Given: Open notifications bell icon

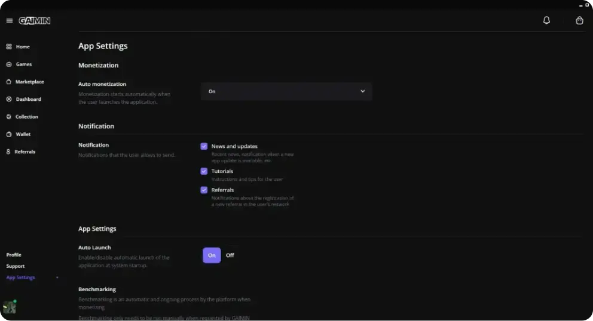Looking at the screenshot, I should point(546,20).
